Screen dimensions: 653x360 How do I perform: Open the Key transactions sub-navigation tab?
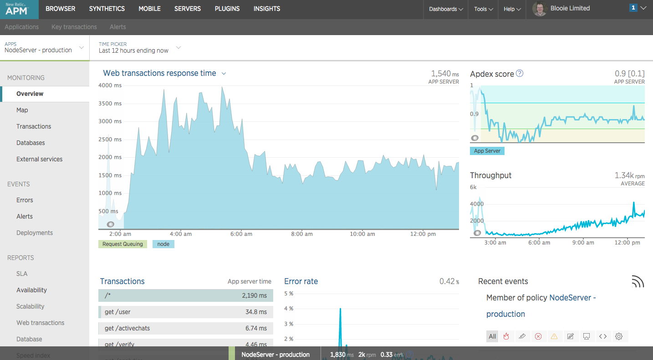(74, 27)
